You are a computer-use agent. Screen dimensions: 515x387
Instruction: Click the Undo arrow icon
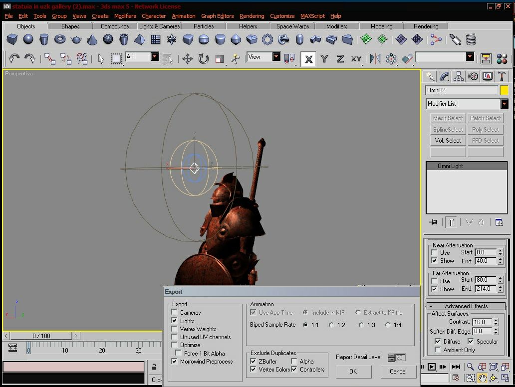14,59
